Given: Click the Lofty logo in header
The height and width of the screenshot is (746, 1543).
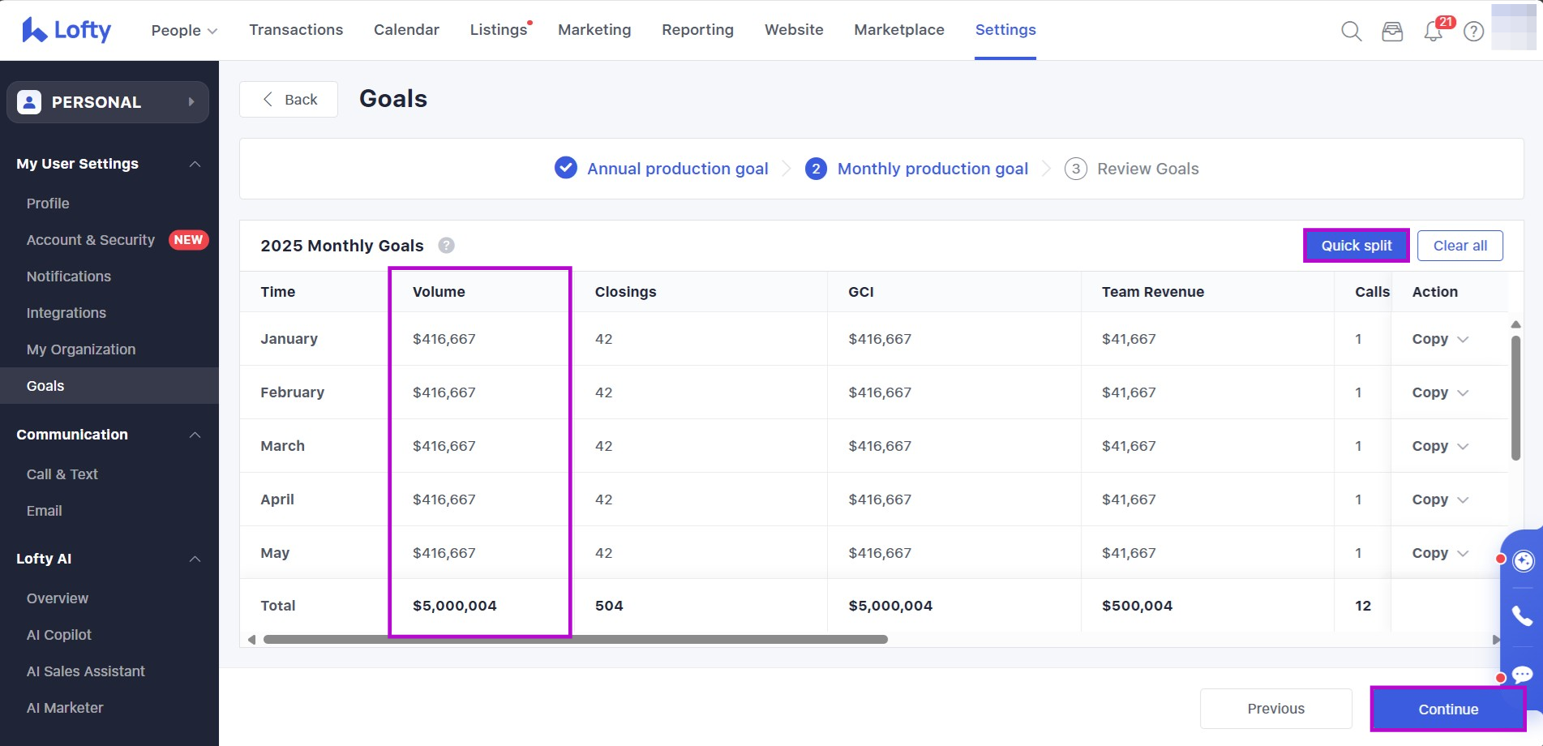Looking at the screenshot, I should coord(66,30).
